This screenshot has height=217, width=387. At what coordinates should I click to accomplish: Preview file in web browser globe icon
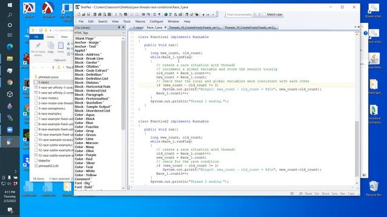click(x=166, y=14)
